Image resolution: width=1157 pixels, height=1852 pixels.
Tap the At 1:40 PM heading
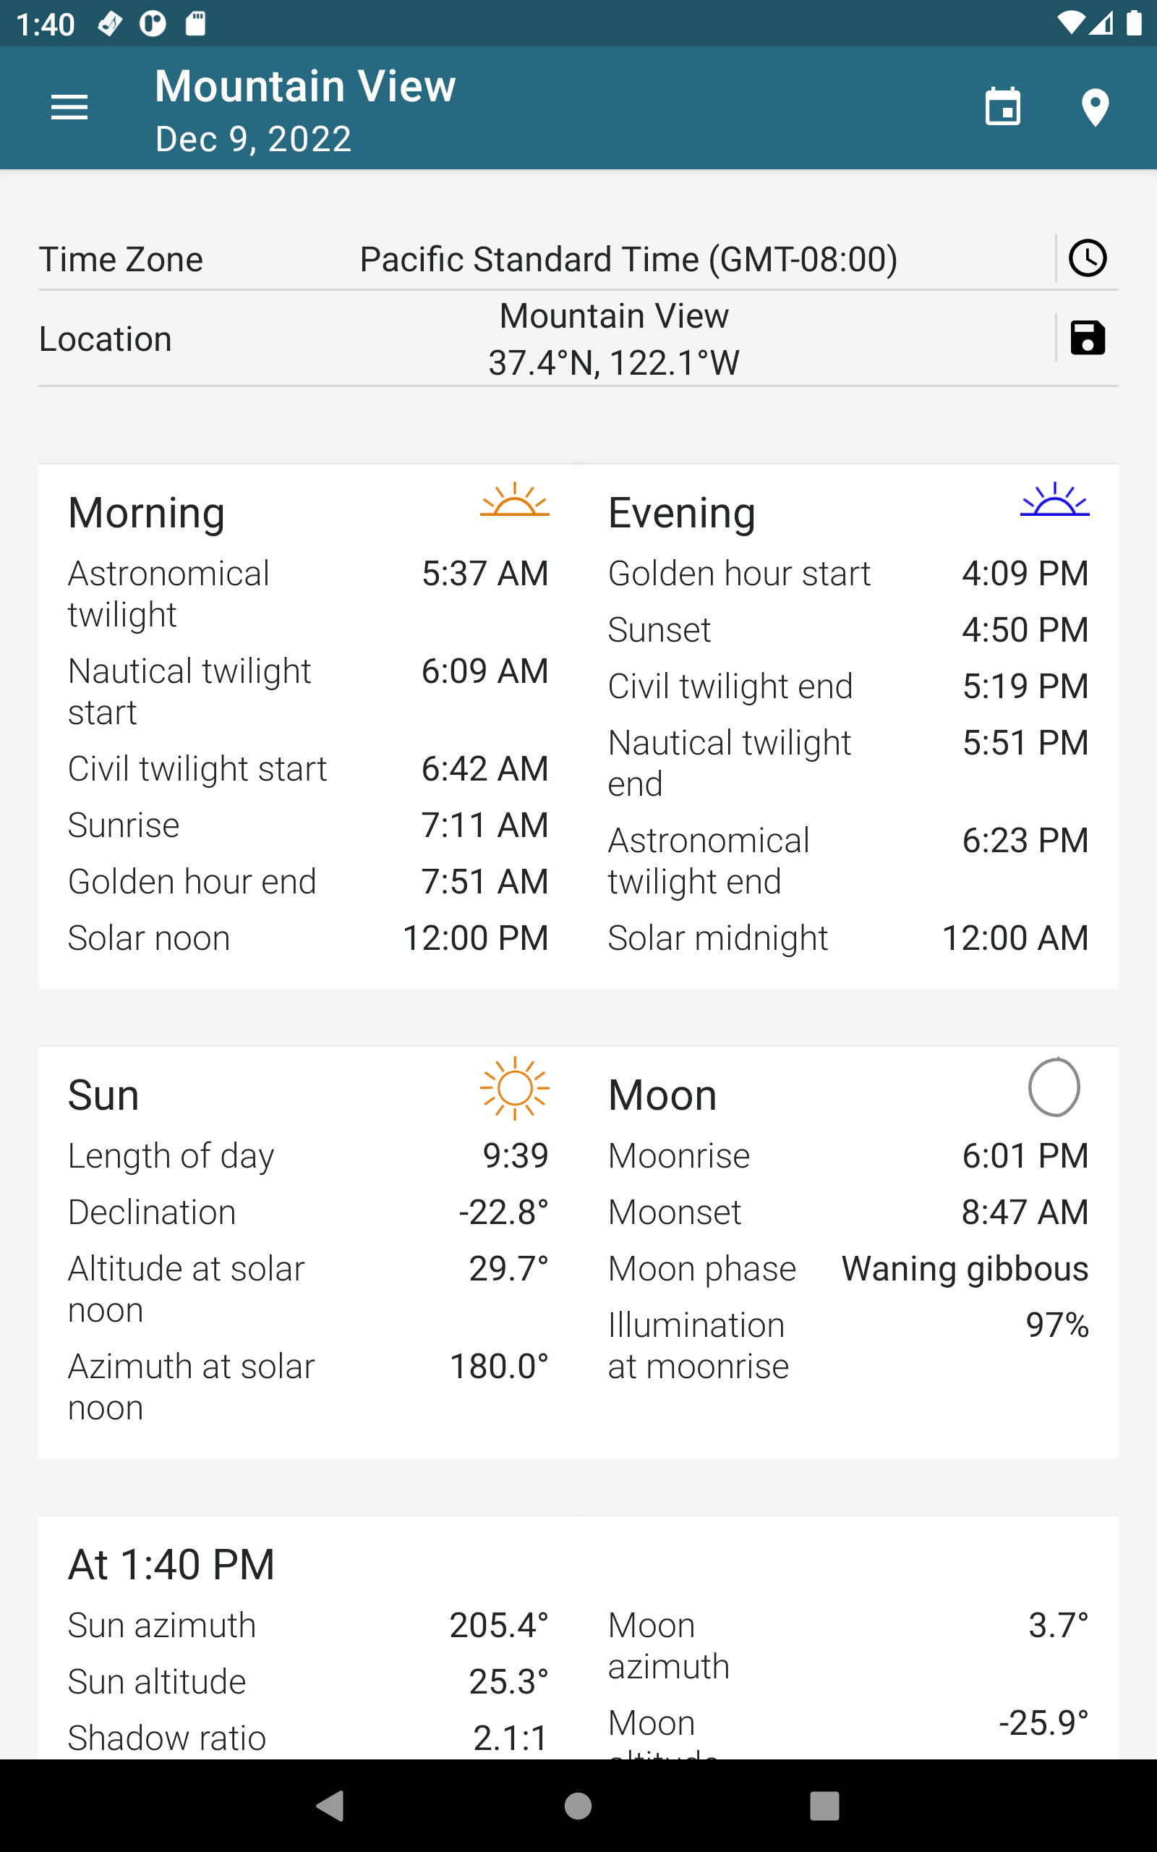171,1564
